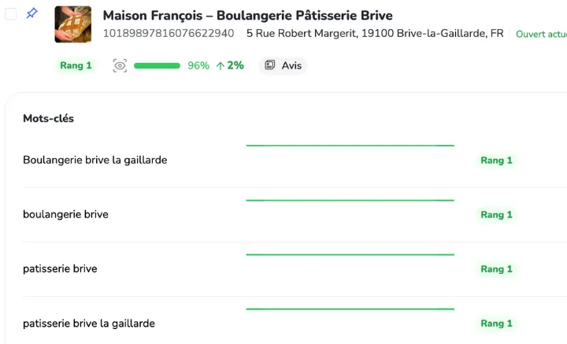Viewport: 567px width, 344px height.
Task: Click the Rang 1 badge under the title
Action: [x=76, y=65]
